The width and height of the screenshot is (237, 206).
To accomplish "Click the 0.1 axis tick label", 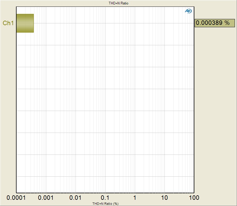I will (105, 198).
